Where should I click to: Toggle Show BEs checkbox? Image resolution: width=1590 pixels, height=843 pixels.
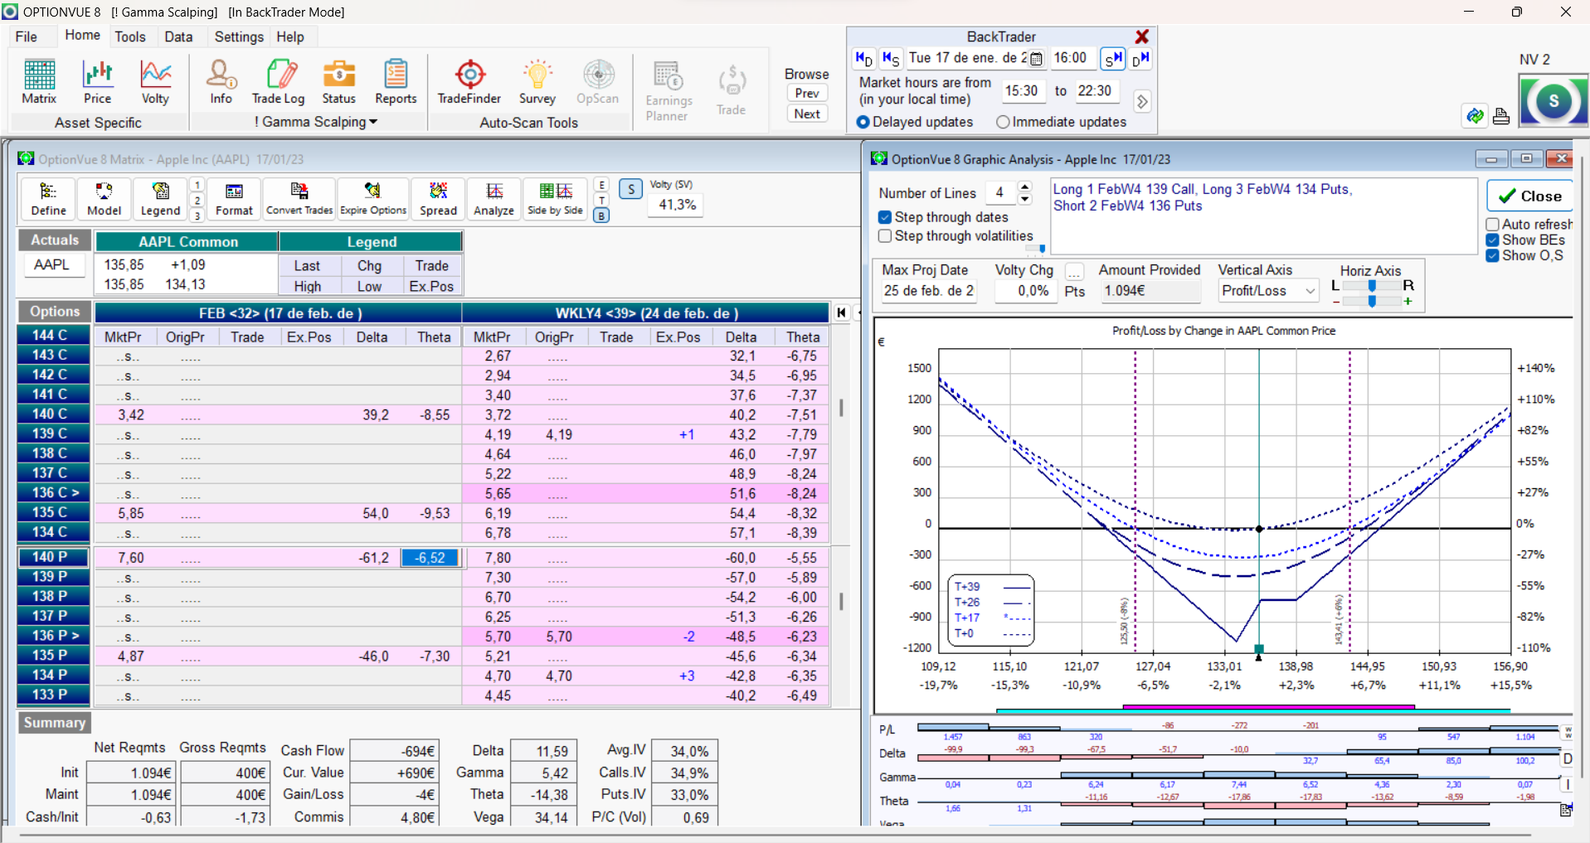click(x=1492, y=240)
